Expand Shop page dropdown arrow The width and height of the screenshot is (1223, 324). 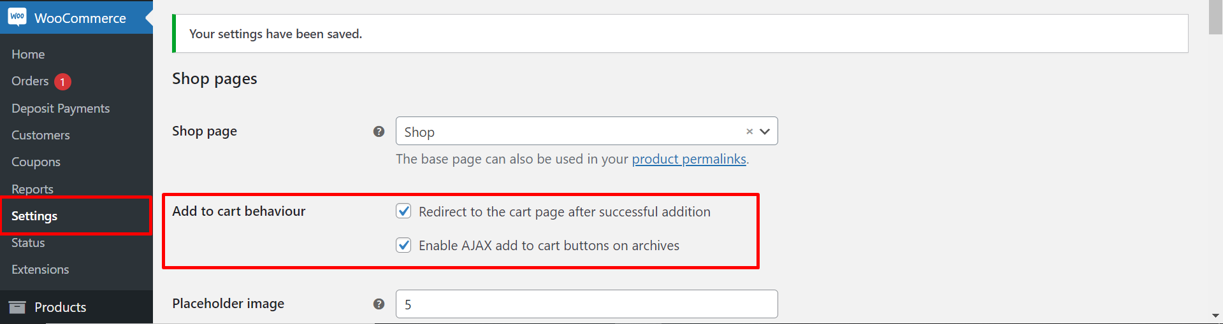[765, 132]
